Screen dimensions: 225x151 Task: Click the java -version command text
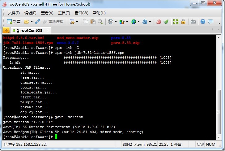click(x=69, y=117)
